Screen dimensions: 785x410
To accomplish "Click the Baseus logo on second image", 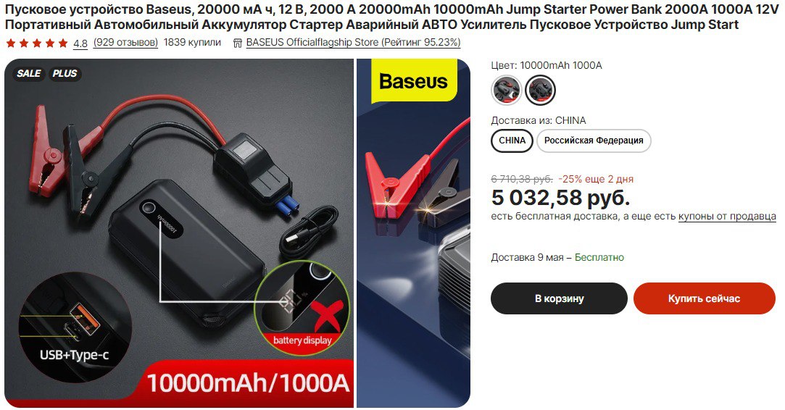I will (414, 82).
